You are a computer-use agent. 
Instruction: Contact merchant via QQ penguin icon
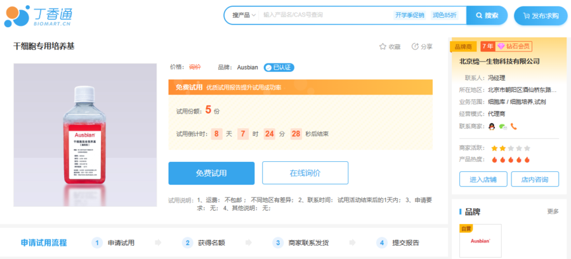tap(492, 126)
